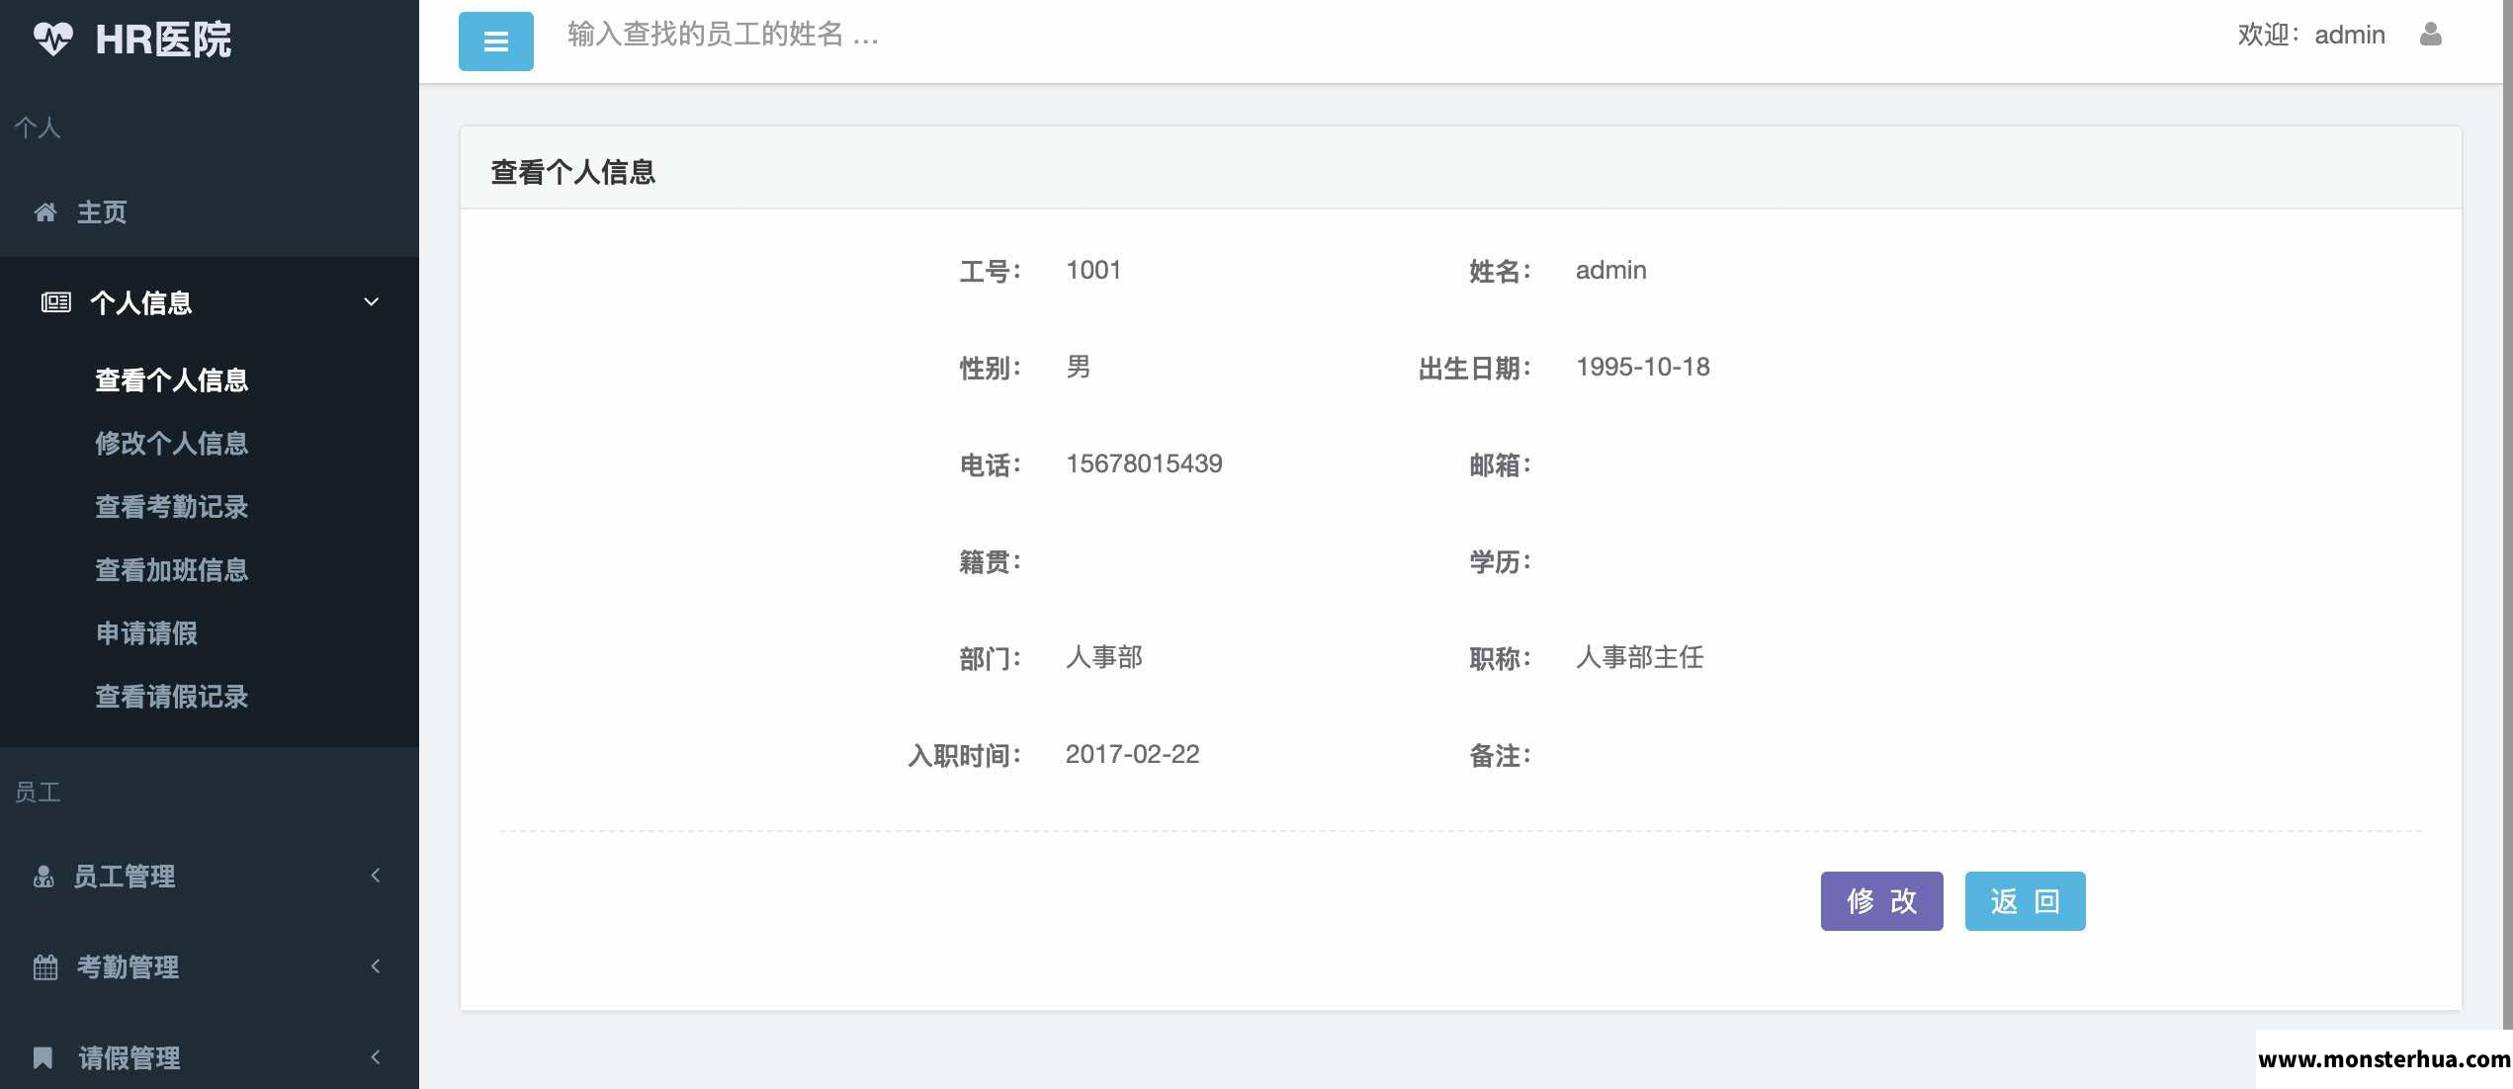This screenshot has width=2513, height=1089.
Task: Click the 欢迎：admin text
Action: [2311, 35]
